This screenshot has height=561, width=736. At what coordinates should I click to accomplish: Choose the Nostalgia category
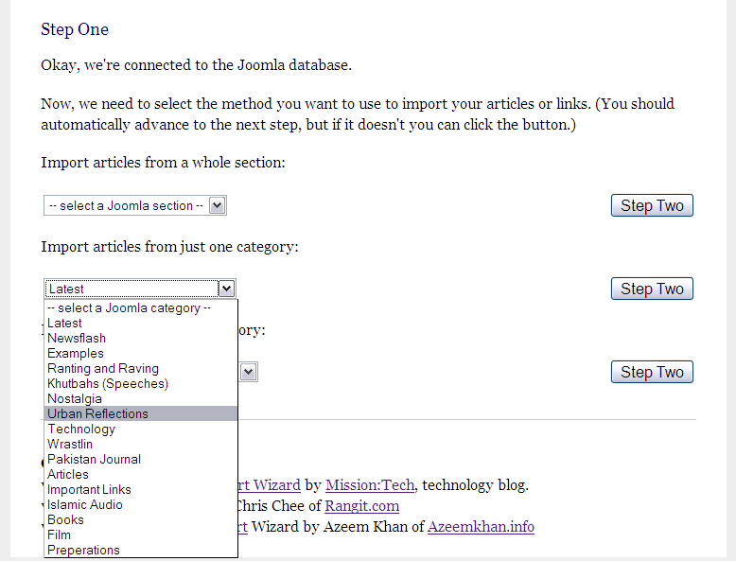(75, 398)
